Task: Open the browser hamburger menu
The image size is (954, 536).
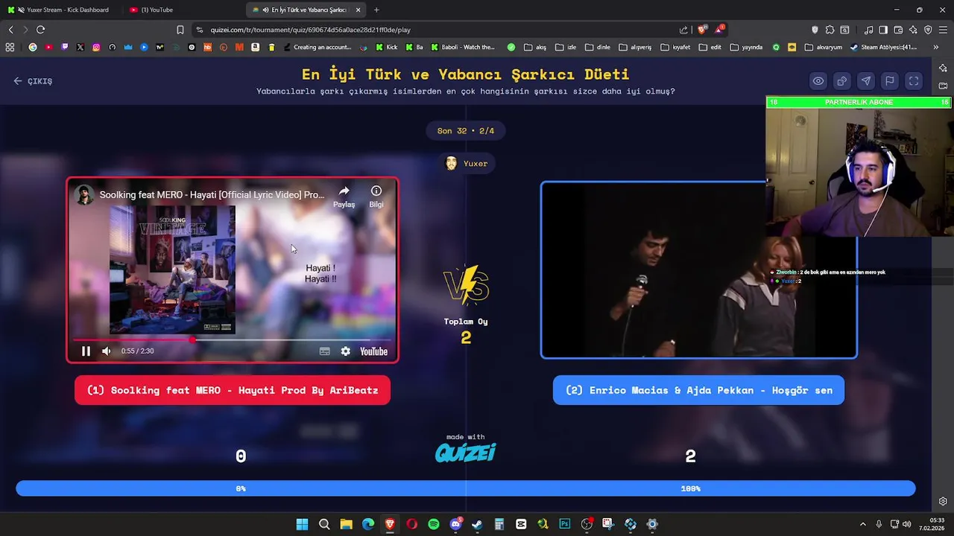Action: (943, 30)
